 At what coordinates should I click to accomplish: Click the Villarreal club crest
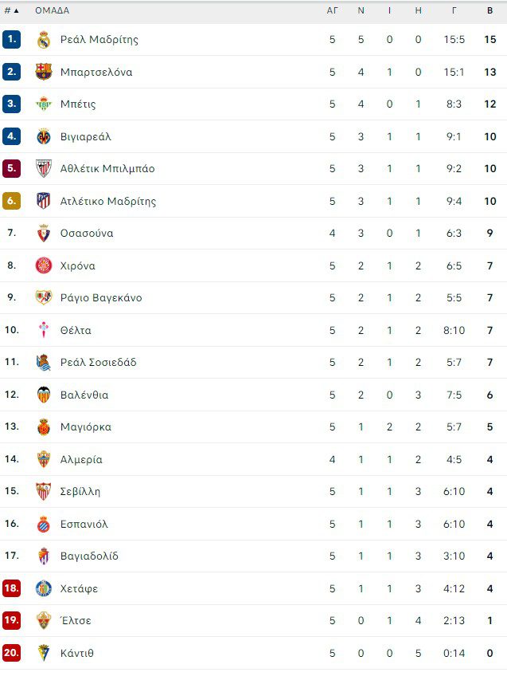pyautogui.click(x=44, y=136)
